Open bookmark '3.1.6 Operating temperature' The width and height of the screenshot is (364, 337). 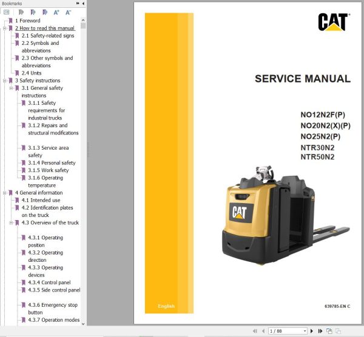(45, 181)
